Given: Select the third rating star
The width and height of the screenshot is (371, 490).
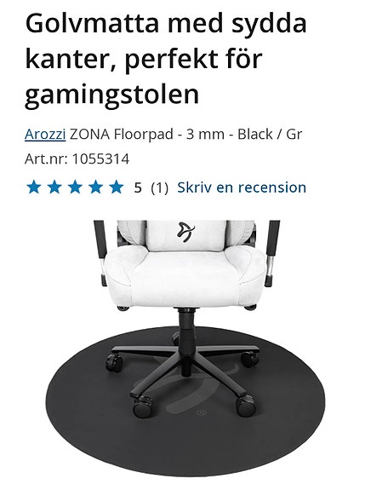Looking at the screenshot, I should [75, 187].
